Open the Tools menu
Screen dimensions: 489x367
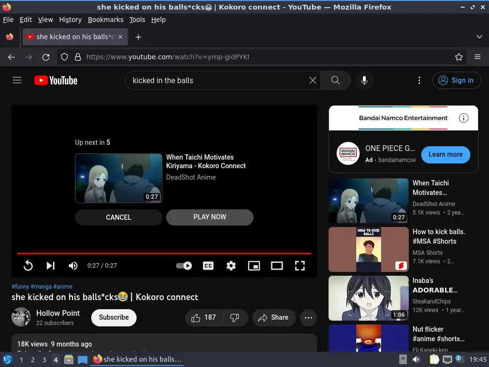tap(137, 20)
